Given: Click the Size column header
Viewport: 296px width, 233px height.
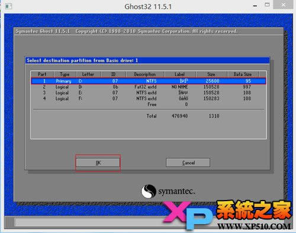Looking at the screenshot, I should point(211,74).
